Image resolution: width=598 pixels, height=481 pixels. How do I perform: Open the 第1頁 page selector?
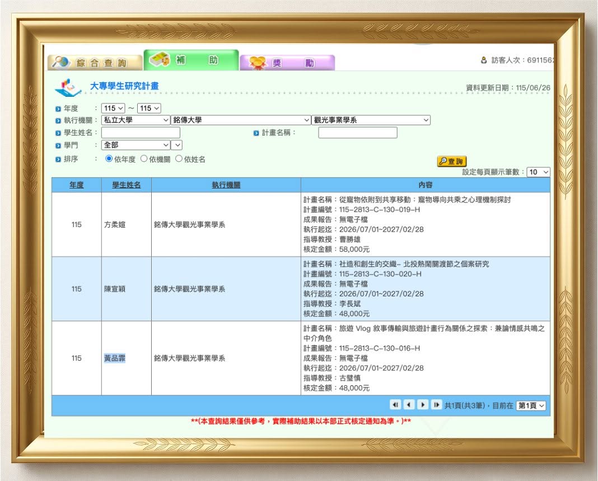click(531, 405)
